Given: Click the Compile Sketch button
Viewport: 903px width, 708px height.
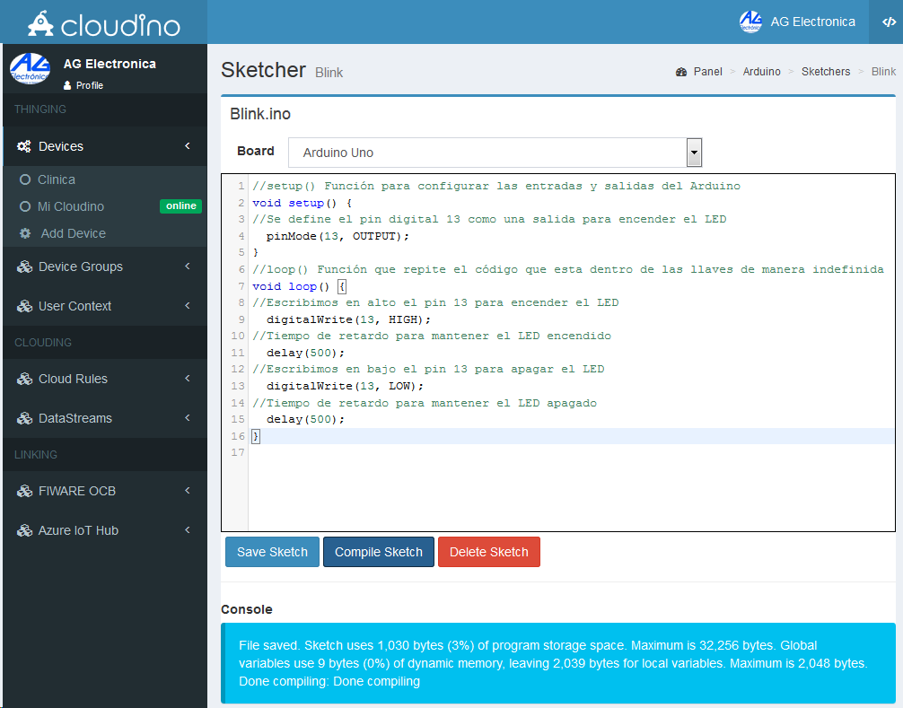Looking at the screenshot, I should (x=378, y=552).
